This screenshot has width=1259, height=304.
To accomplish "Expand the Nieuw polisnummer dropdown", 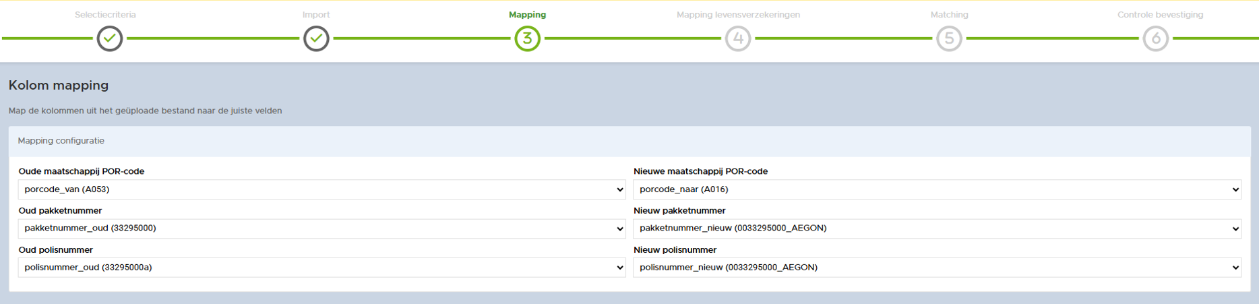I will tap(937, 268).
